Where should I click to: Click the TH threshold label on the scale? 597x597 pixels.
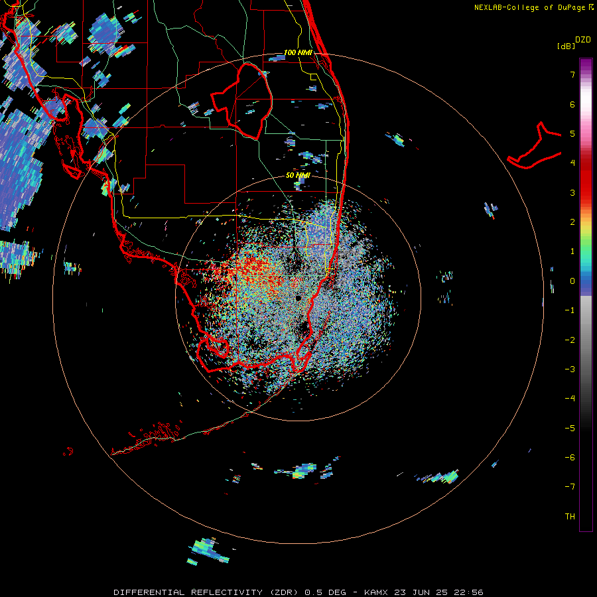(x=570, y=517)
